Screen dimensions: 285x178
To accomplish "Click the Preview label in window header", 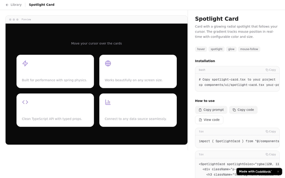I will [26, 20].
